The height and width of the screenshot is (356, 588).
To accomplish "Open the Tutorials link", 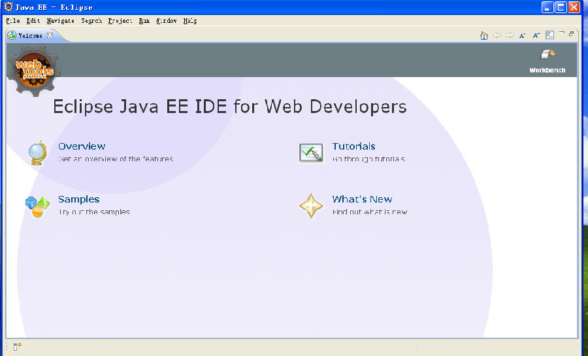I will 353,146.
